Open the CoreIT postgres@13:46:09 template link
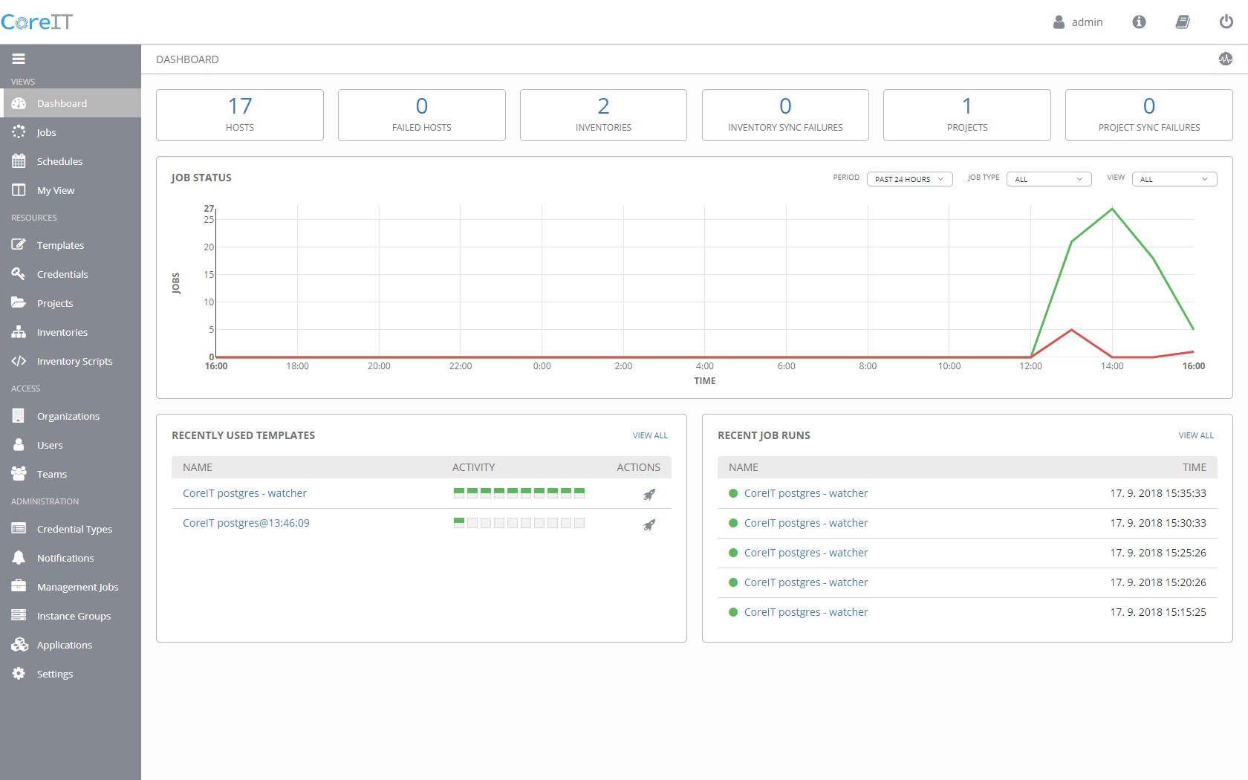The height and width of the screenshot is (780, 1248). pyautogui.click(x=246, y=523)
